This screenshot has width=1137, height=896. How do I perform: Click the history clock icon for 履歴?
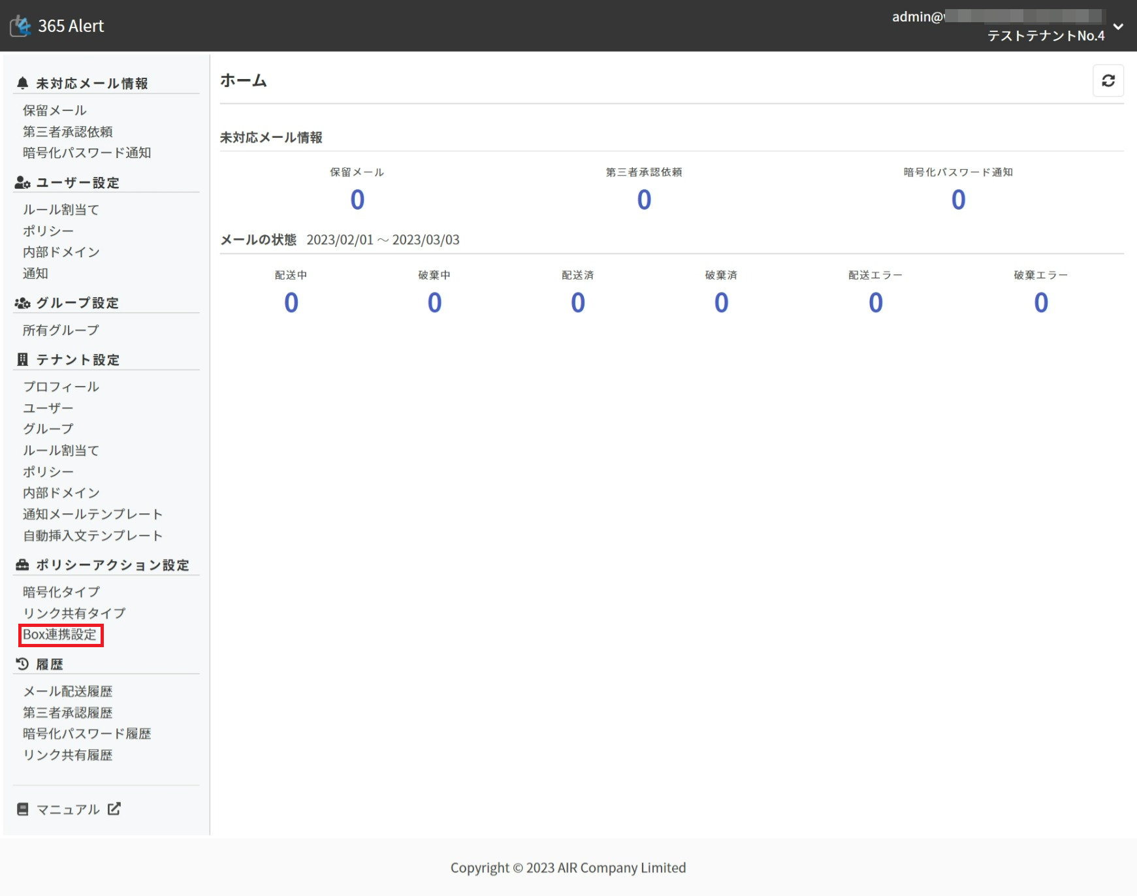point(23,664)
